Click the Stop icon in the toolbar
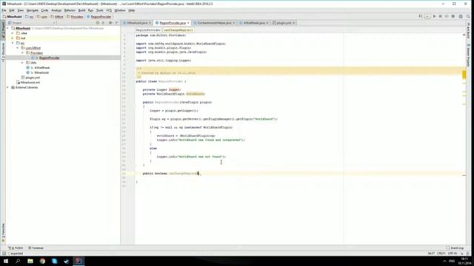Viewport: 474px width, 266px height. (x=453, y=16)
